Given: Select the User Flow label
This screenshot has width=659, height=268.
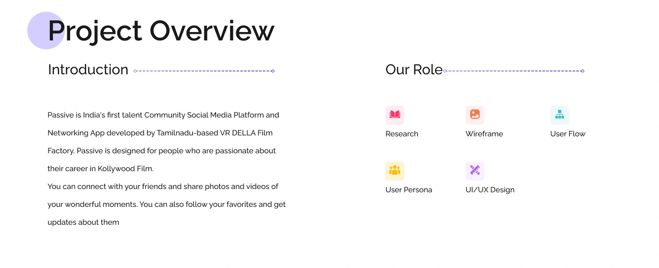Looking at the screenshot, I should pyautogui.click(x=568, y=134).
